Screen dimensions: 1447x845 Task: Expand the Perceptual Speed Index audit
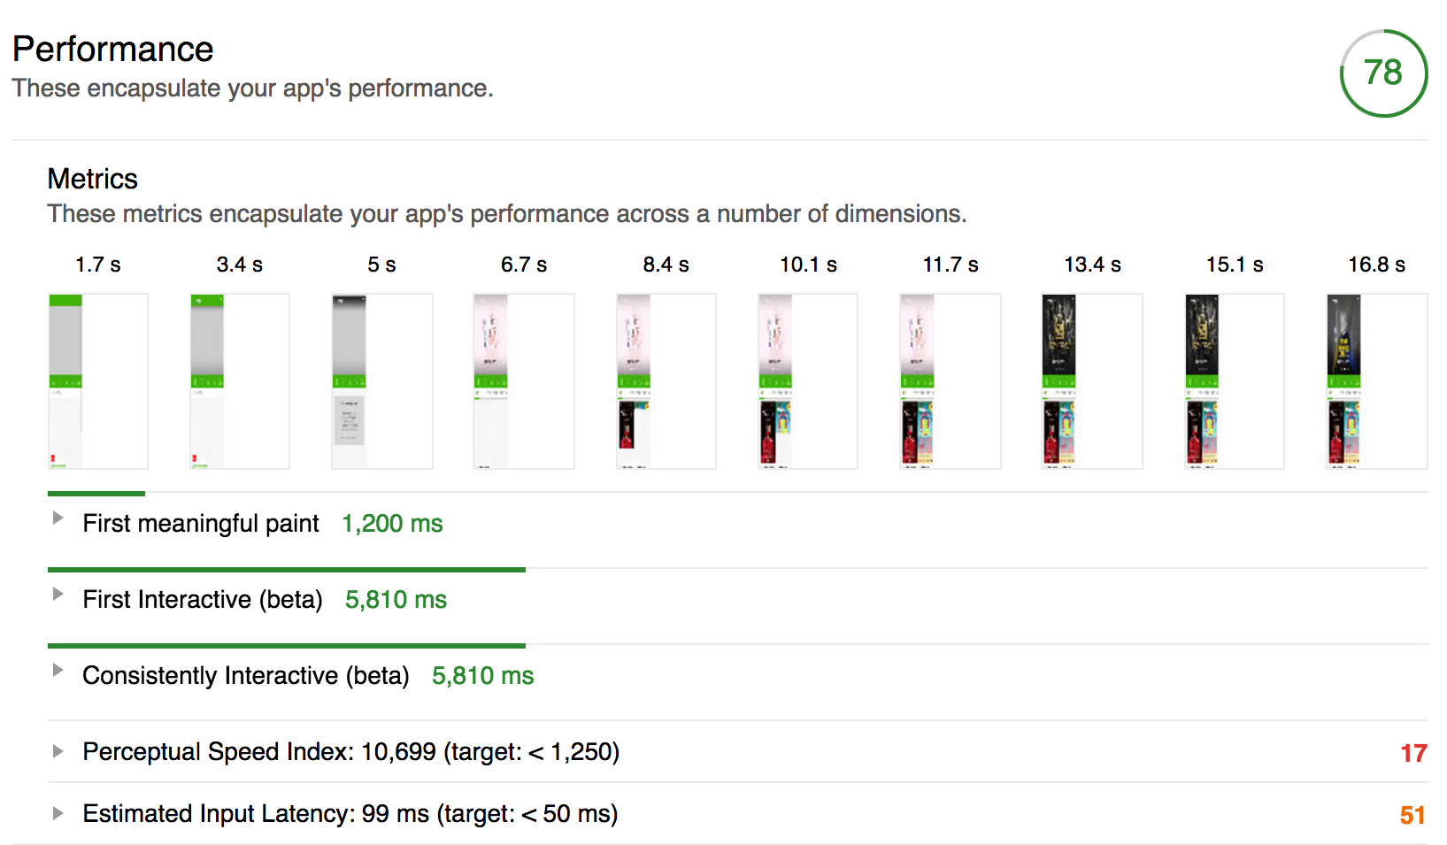(58, 752)
